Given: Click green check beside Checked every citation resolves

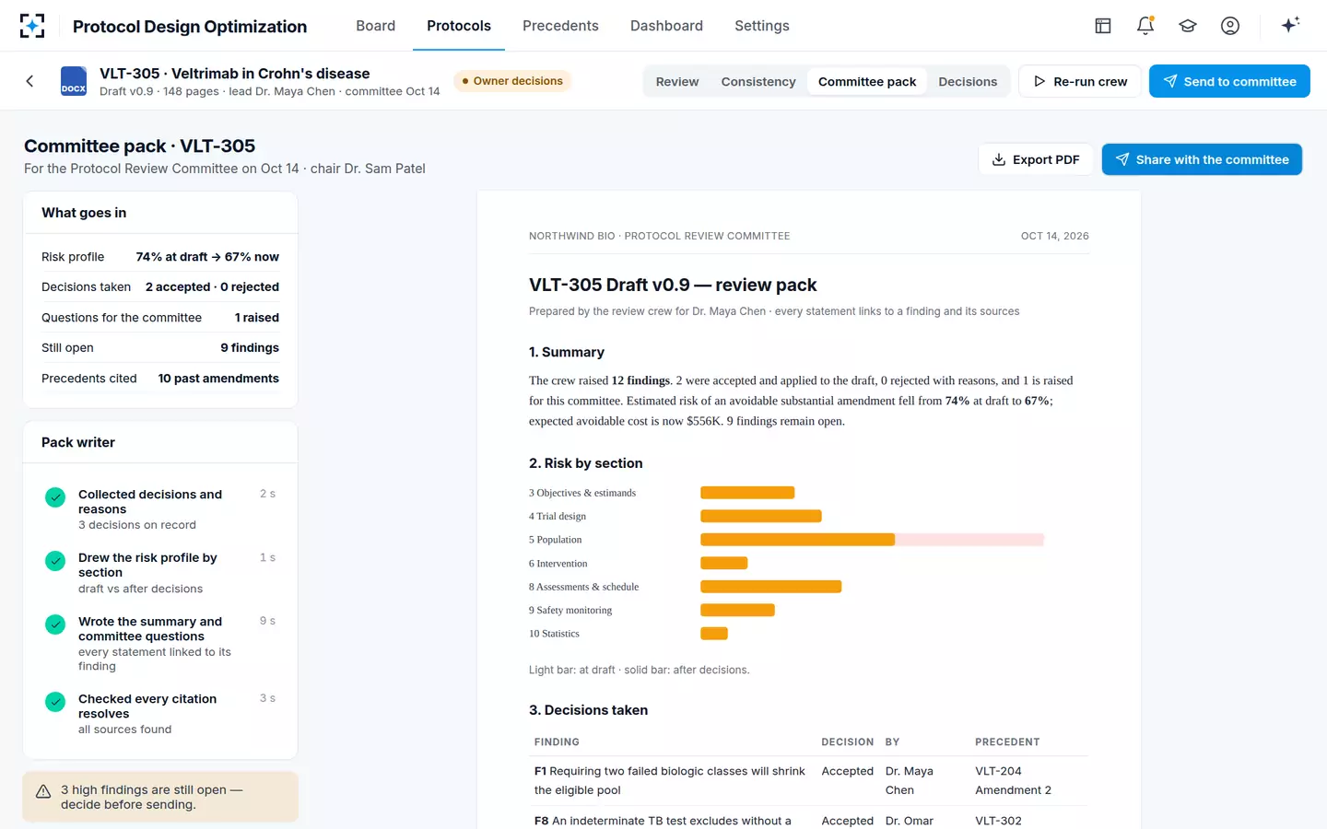Looking at the screenshot, I should coord(55,702).
